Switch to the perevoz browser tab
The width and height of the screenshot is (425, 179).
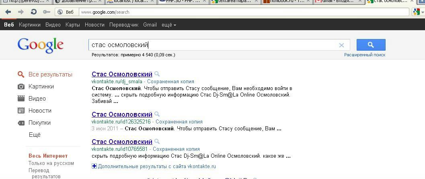coord(26,2)
